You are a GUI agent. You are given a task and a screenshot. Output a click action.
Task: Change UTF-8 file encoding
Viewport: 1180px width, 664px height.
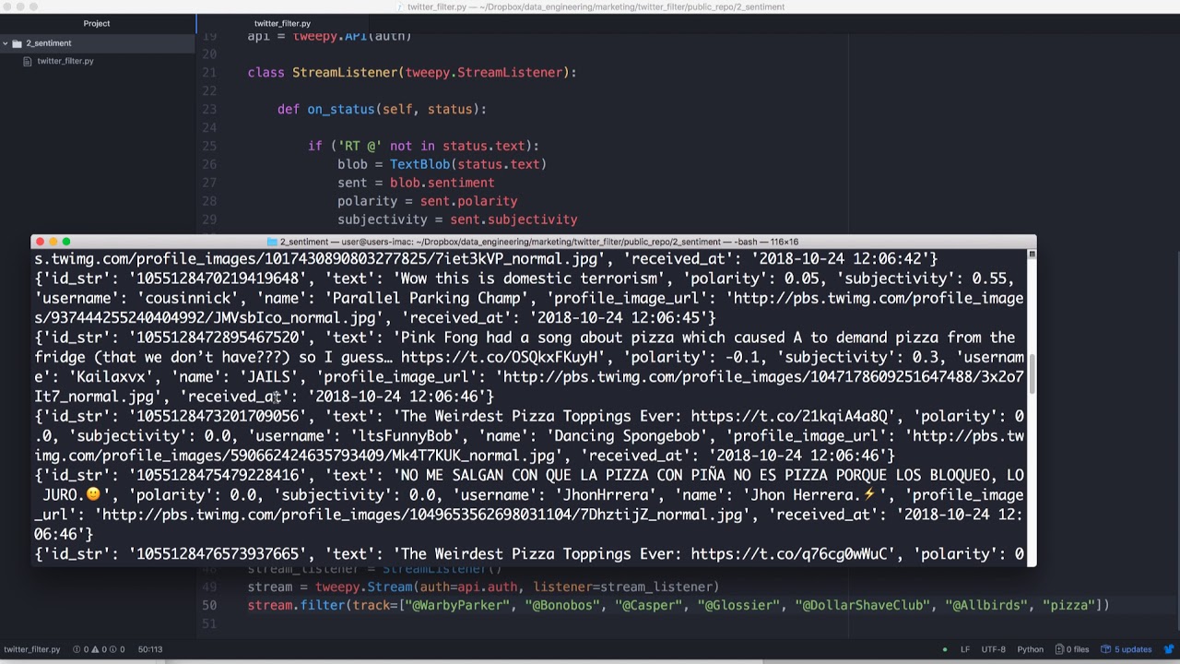[993, 649]
